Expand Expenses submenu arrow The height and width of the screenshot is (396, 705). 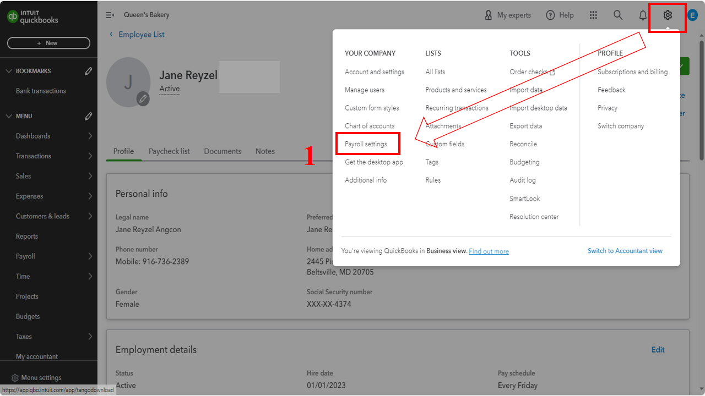point(90,196)
